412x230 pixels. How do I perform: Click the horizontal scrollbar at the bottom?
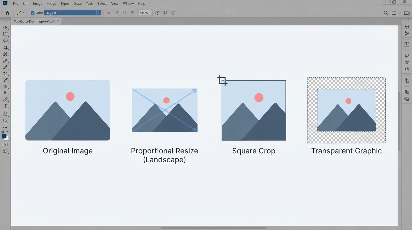pyautogui.click(x=213, y=228)
